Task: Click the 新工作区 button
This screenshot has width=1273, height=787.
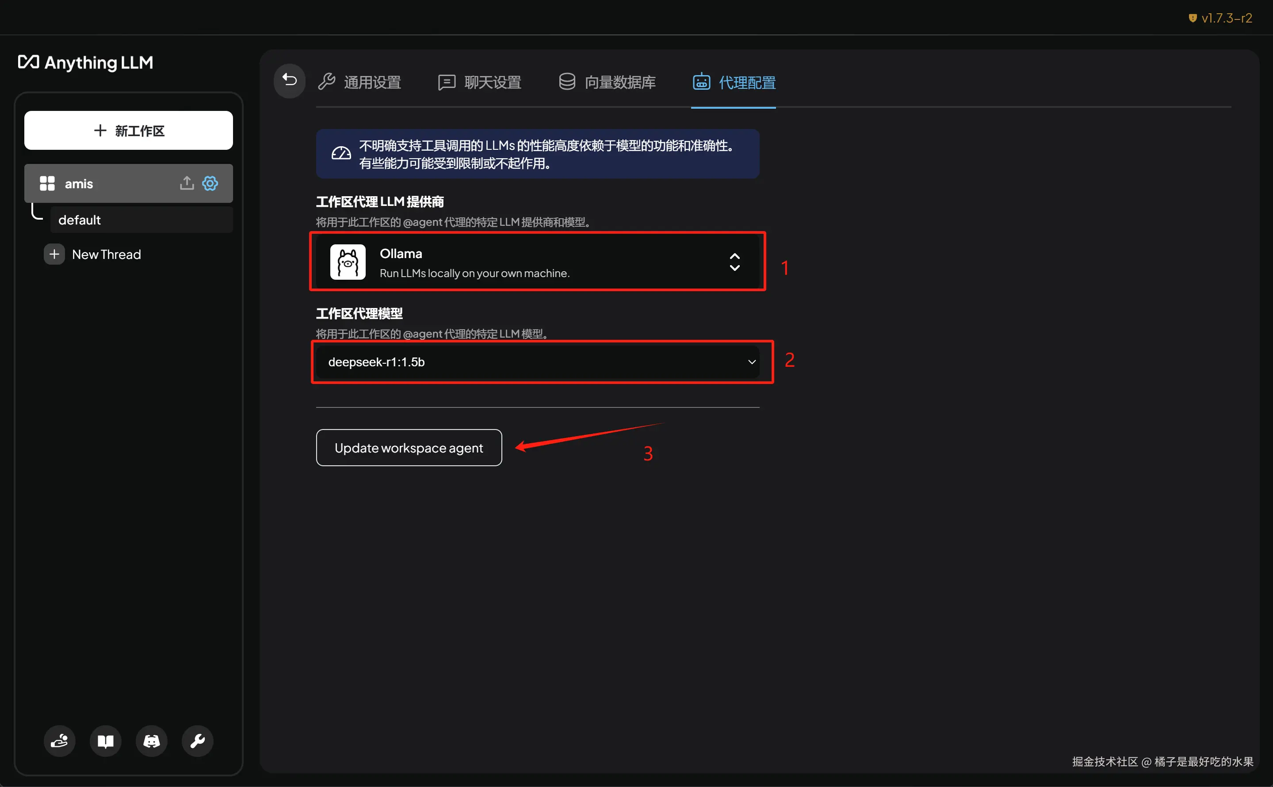Action: point(129,131)
